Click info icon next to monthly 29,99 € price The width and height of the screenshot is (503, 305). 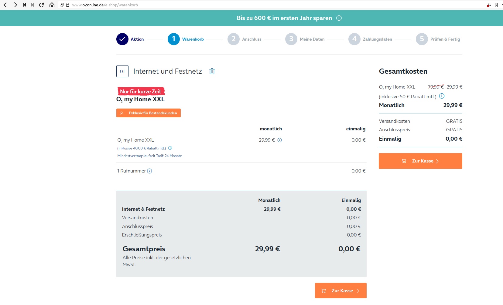280,140
